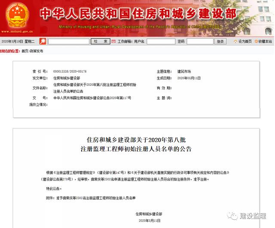Image resolution: width=275 pixels, height=228 pixels.
Task: Click www.mohurd.gov.cn site address text
Action: point(17,31)
